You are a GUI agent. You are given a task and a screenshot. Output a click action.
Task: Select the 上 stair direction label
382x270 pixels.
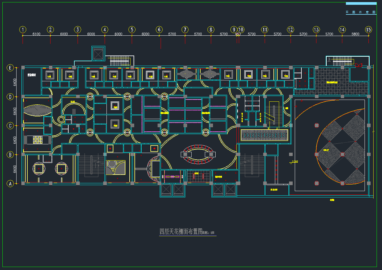click(329, 60)
